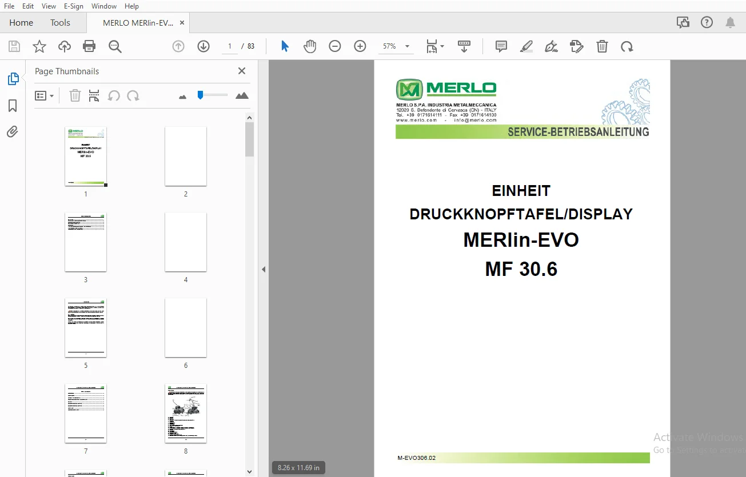746x477 pixels.
Task: Go to the previous page with the up arrow
Action: (x=178, y=46)
